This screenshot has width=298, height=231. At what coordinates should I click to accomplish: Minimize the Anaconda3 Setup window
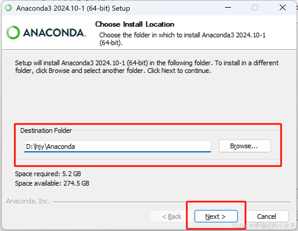(228, 8)
